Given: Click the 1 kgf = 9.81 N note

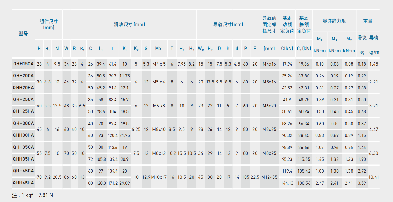Looking at the screenshot, I should coord(33,195).
